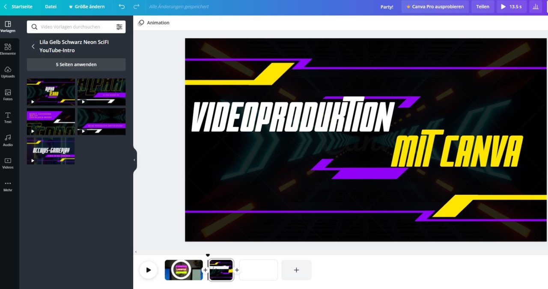The height and width of the screenshot is (289, 548).
Task: Select the third template page thumbnail
Action: pyautogui.click(x=51, y=121)
